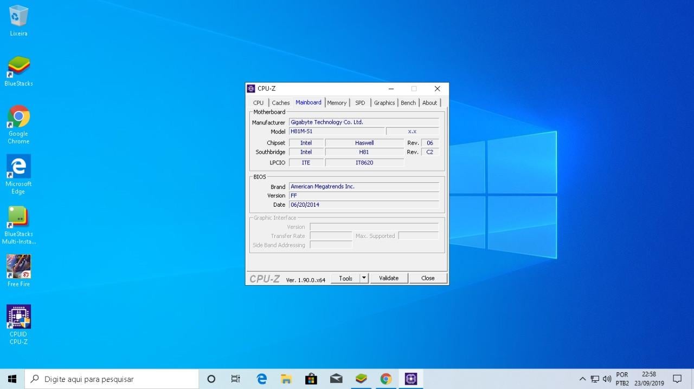The height and width of the screenshot is (389, 694).
Task: Select the CPU-Z taskbar button
Action: (x=411, y=379)
